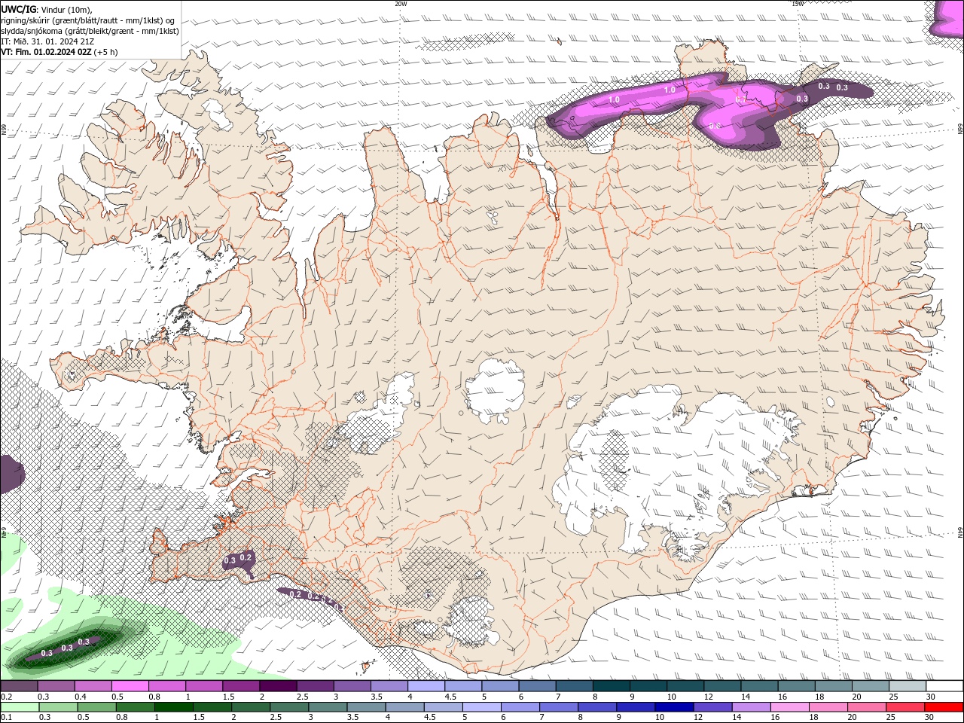
Task: Click the 'VT: Fim. 01.02.2024 02Z (+5 h)' valid time line
Action: pyautogui.click(x=59, y=52)
